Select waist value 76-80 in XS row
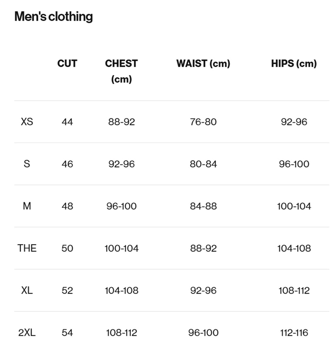 tap(203, 122)
